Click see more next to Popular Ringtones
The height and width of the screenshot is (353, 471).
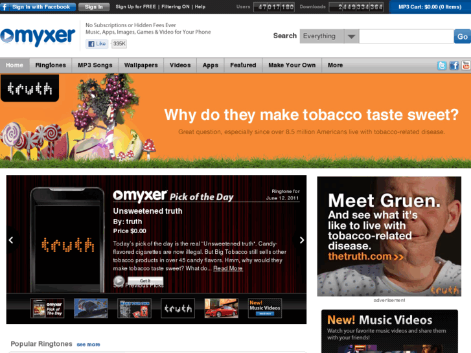click(88, 345)
